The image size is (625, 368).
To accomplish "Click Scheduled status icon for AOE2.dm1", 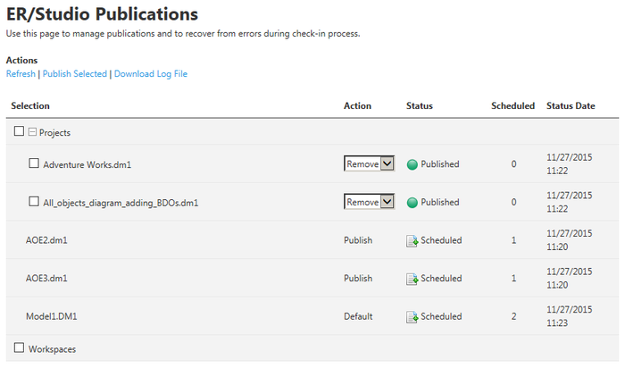I will [412, 241].
